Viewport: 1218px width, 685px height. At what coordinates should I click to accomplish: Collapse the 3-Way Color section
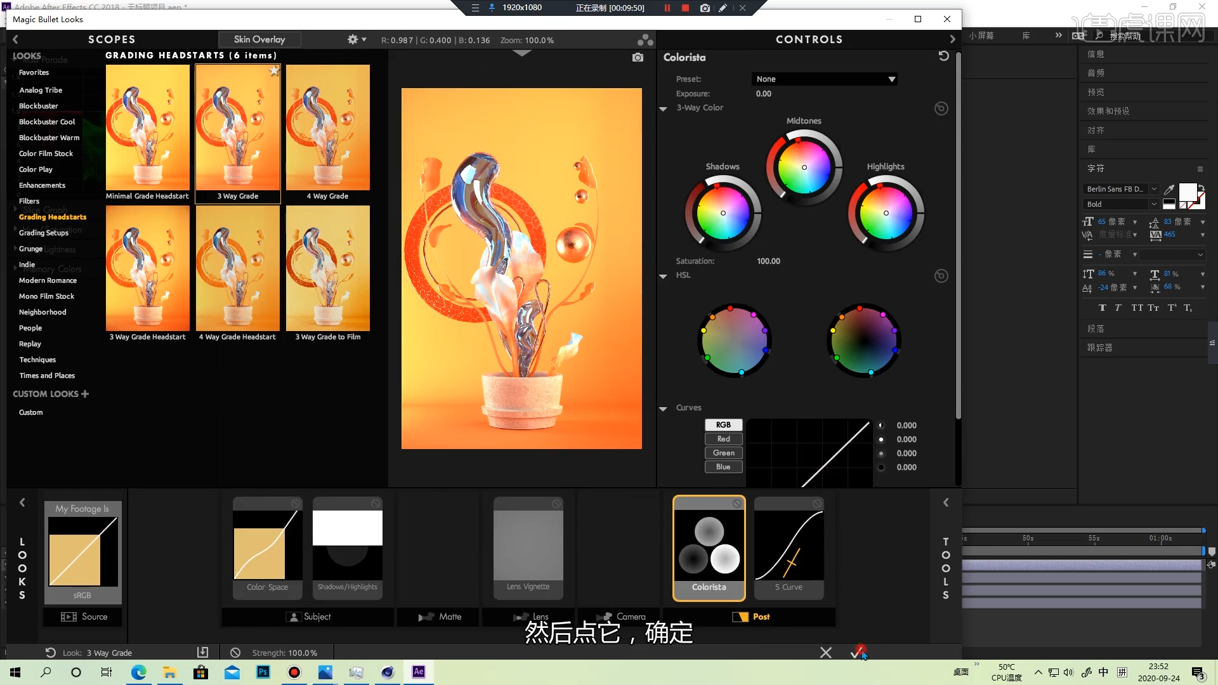click(663, 108)
